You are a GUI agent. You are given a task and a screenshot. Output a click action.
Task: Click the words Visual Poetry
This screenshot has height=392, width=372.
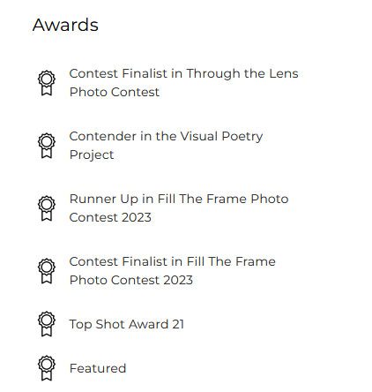click(221, 136)
